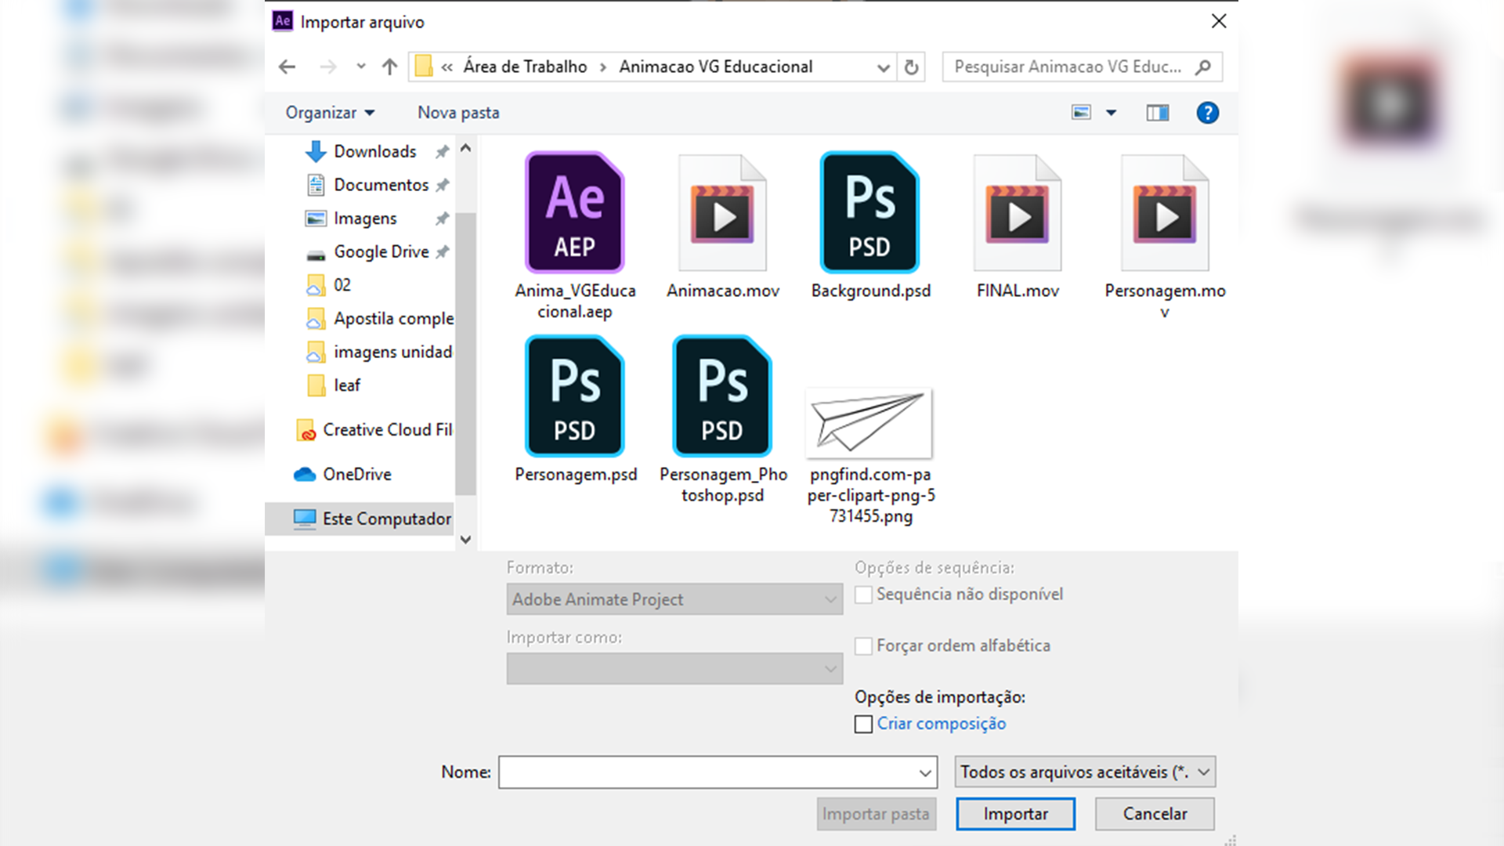Open Imagens in the sidebar
Screen dimensions: 1504x846
365,219
